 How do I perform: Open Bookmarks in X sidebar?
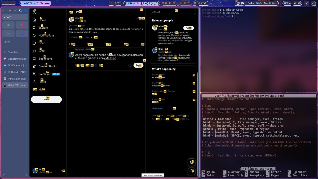(42, 59)
